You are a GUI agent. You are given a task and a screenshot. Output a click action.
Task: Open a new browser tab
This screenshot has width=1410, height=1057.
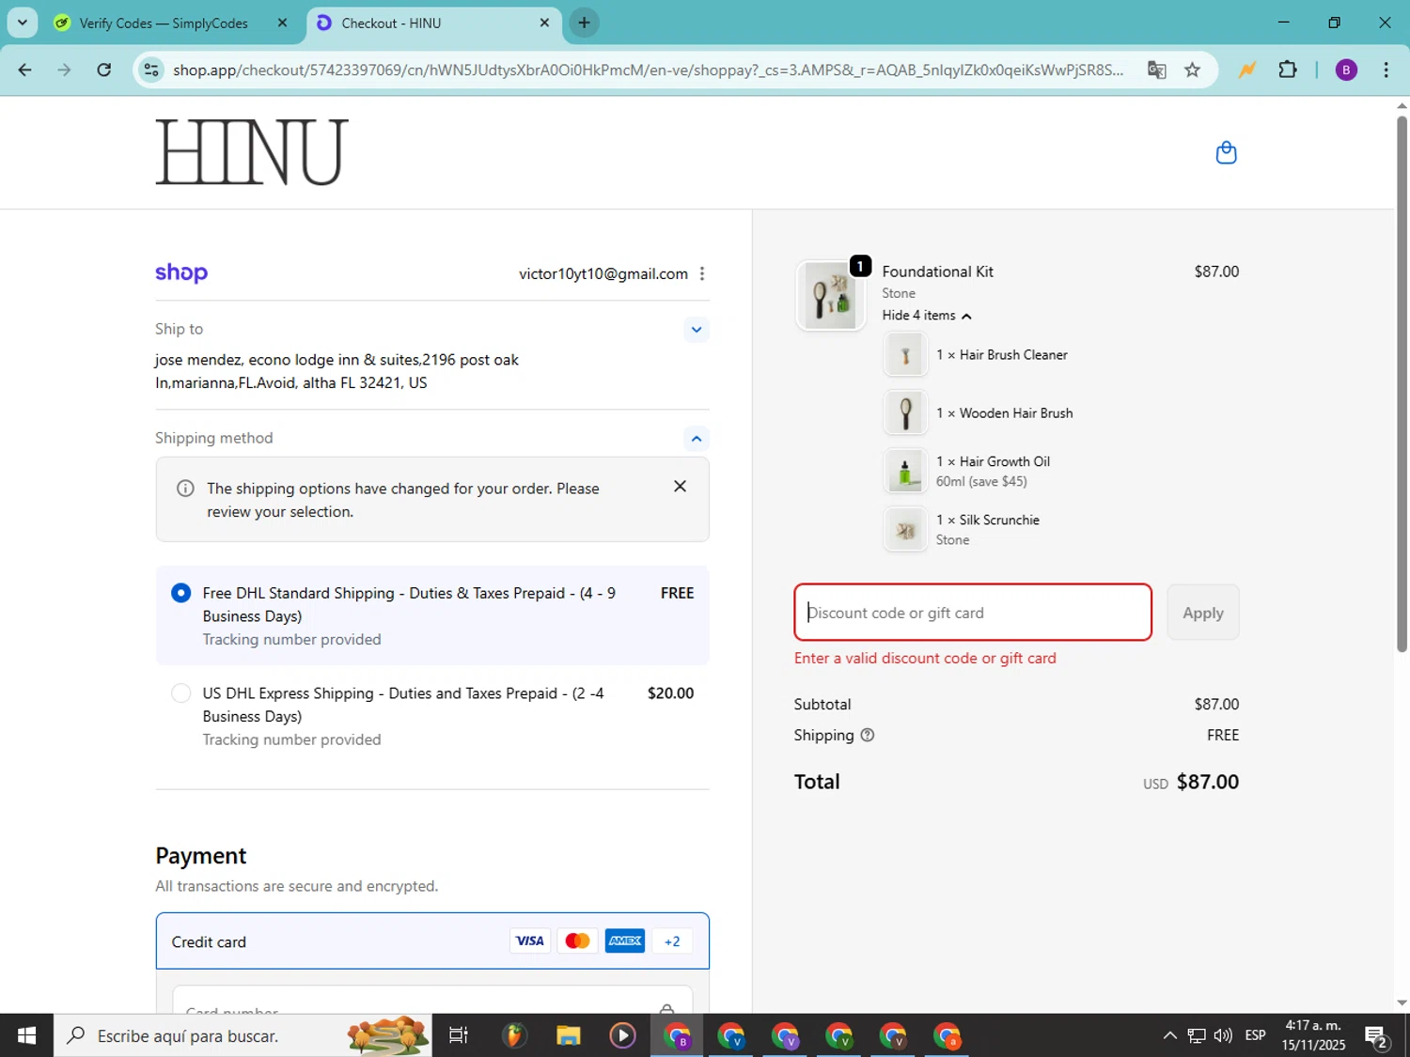click(x=584, y=23)
